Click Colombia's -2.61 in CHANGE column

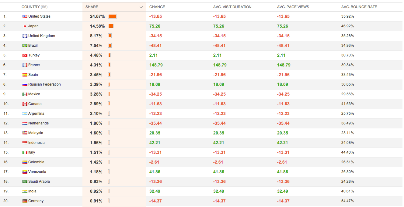pos(154,162)
